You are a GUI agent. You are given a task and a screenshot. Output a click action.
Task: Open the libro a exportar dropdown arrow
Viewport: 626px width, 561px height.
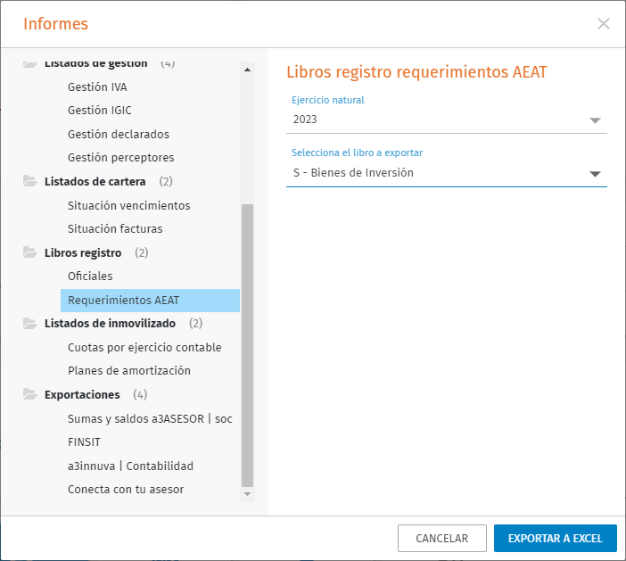[x=595, y=174]
